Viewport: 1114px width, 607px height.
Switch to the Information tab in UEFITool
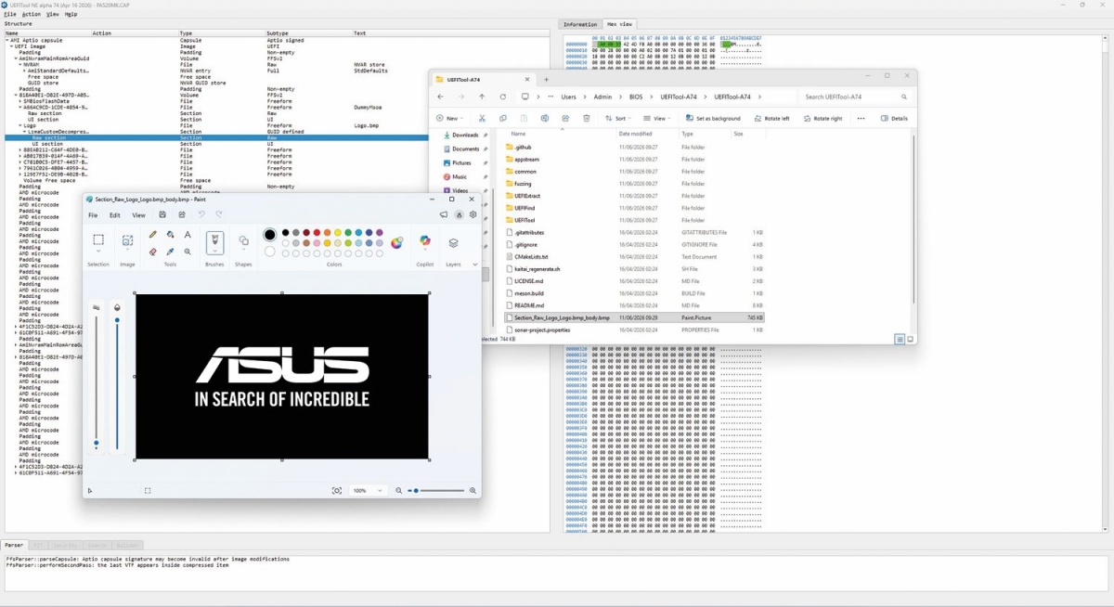point(580,23)
